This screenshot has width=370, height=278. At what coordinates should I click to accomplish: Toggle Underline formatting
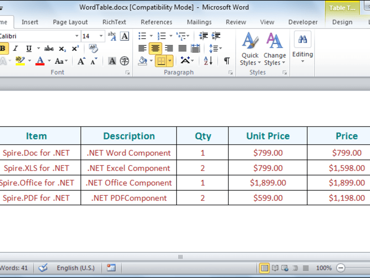pyautogui.click(x=29, y=49)
